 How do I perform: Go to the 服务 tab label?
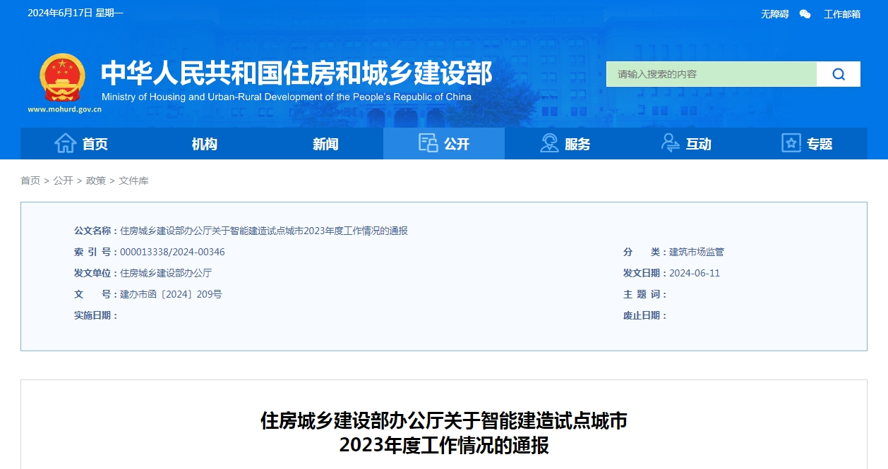(577, 144)
